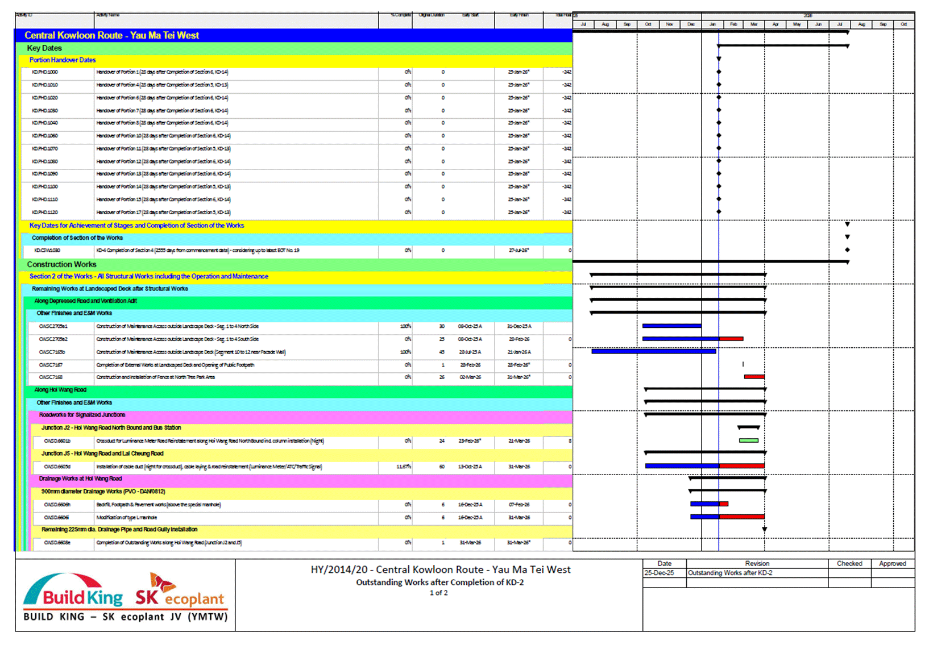
Task: Click the milestone diamond for activity KD.PHD.1000
Action: [x=719, y=72]
